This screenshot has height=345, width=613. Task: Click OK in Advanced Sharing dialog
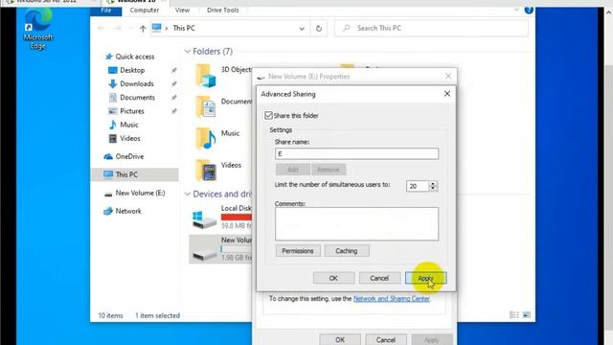pyautogui.click(x=333, y=278)
